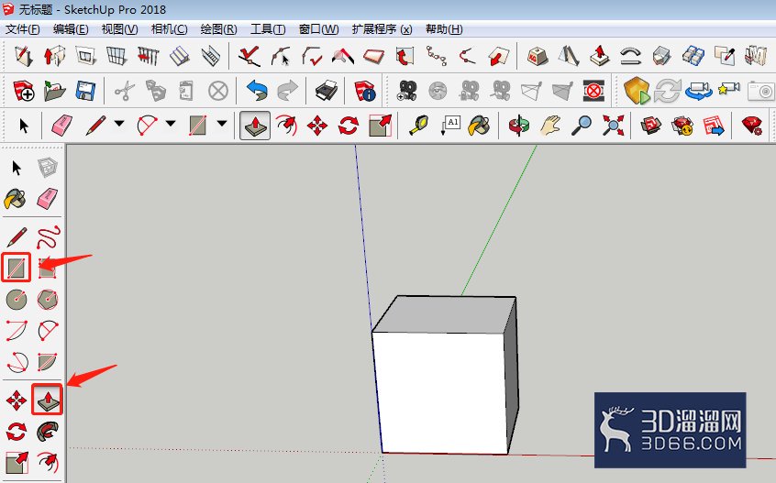The width and height of the screenshot is (776, 483).
Task: Select the Eraser tool in top toolbar
Action: [x=61, y=126]
